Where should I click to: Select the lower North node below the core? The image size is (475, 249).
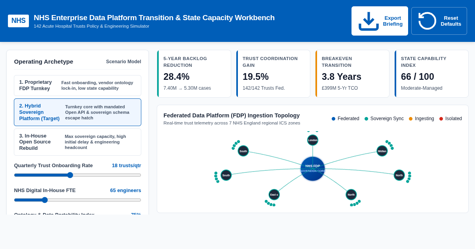point(351,194)
